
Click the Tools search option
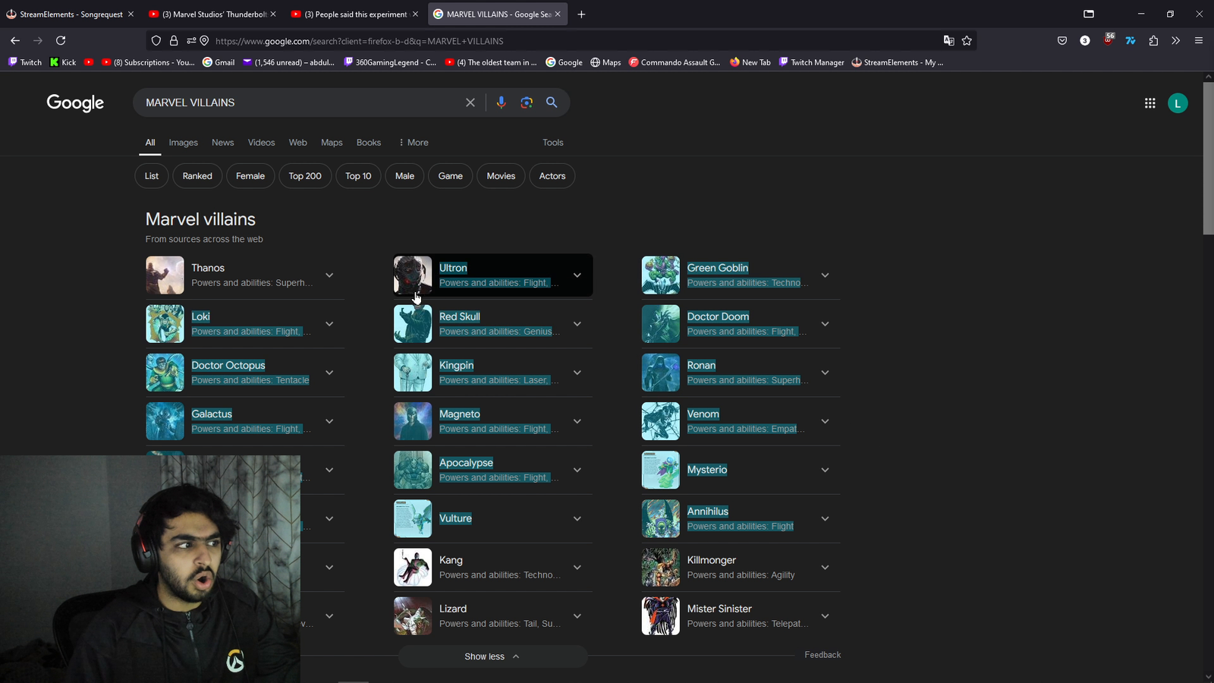(552, 143)
